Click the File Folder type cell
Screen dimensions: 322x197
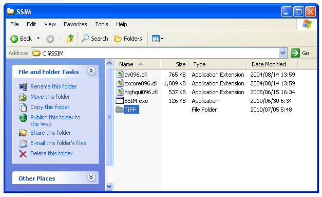click(x=204, y=110)
